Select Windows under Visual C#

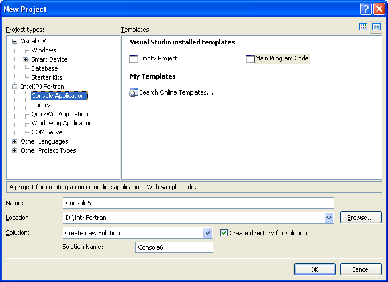point(44,50)
